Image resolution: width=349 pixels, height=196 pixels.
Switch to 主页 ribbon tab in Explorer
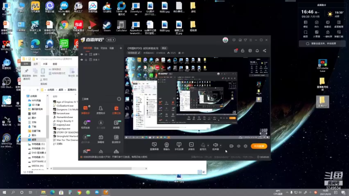tap(36, 64)
